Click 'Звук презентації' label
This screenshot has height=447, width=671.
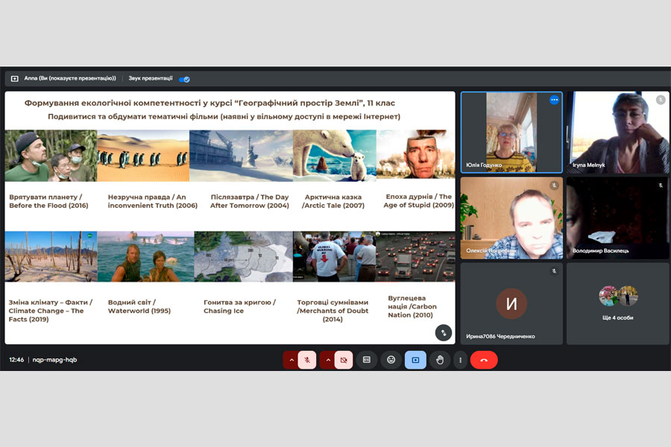(151, 78)
